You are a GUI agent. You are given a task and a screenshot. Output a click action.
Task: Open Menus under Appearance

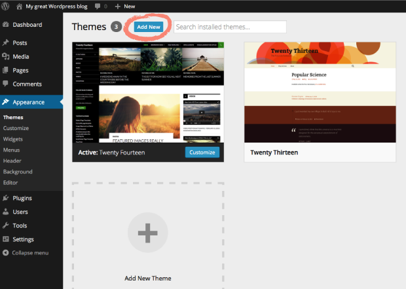(x=11, y=150)
